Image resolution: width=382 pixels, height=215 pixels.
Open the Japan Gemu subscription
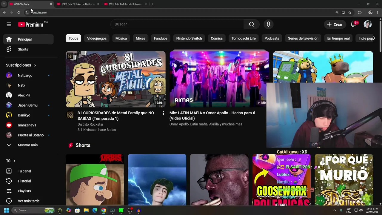[x=28, y=105]
